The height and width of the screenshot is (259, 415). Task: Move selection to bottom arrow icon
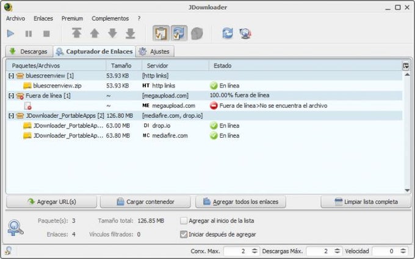tap(131, 34)
